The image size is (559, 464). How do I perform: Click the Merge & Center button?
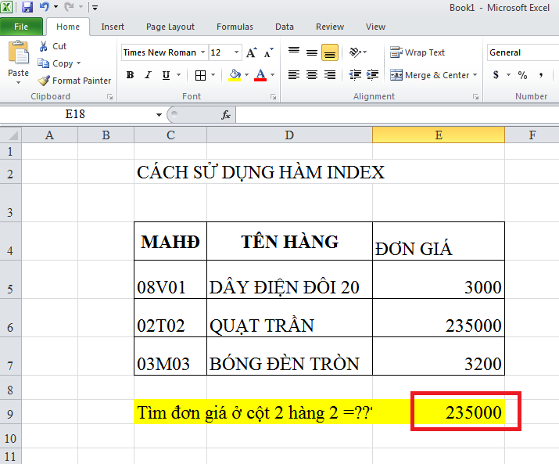pos(429,75)
